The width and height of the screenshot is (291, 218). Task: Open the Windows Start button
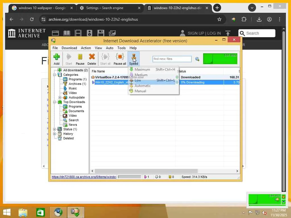(x=7, y=212)
